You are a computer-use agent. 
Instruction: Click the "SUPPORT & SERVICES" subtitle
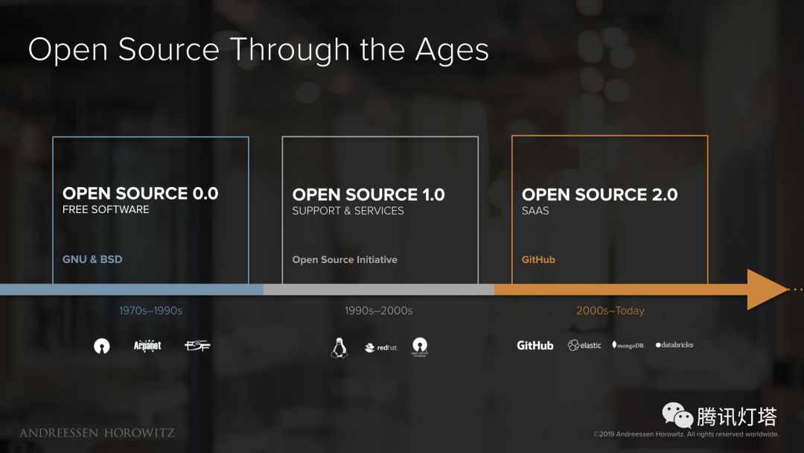348,211
